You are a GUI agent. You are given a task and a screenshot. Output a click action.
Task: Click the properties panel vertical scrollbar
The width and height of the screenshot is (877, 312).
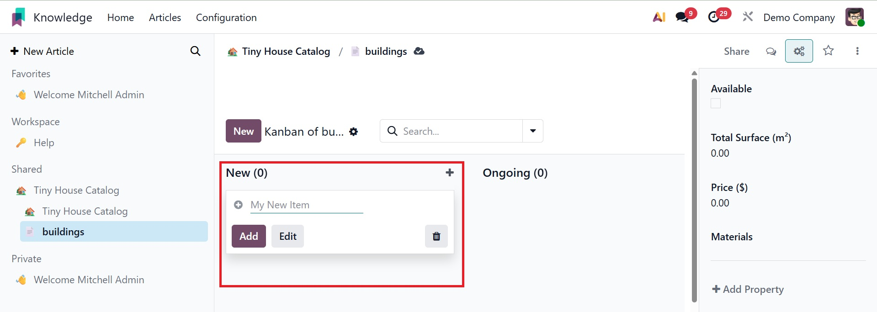click(694, 187)
